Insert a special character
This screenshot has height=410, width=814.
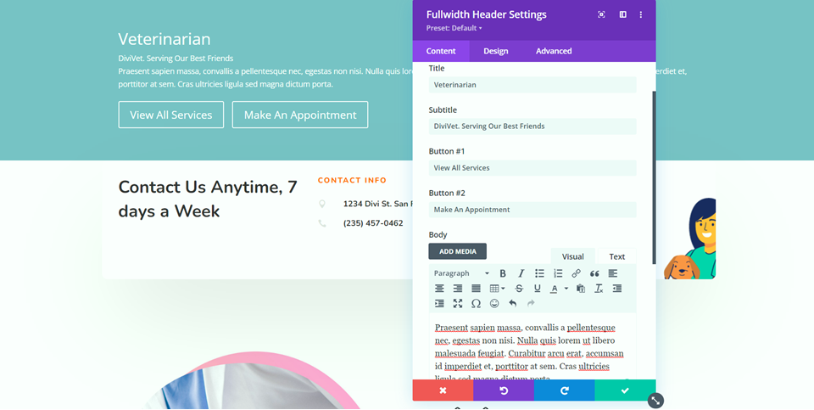click(476, 304)
